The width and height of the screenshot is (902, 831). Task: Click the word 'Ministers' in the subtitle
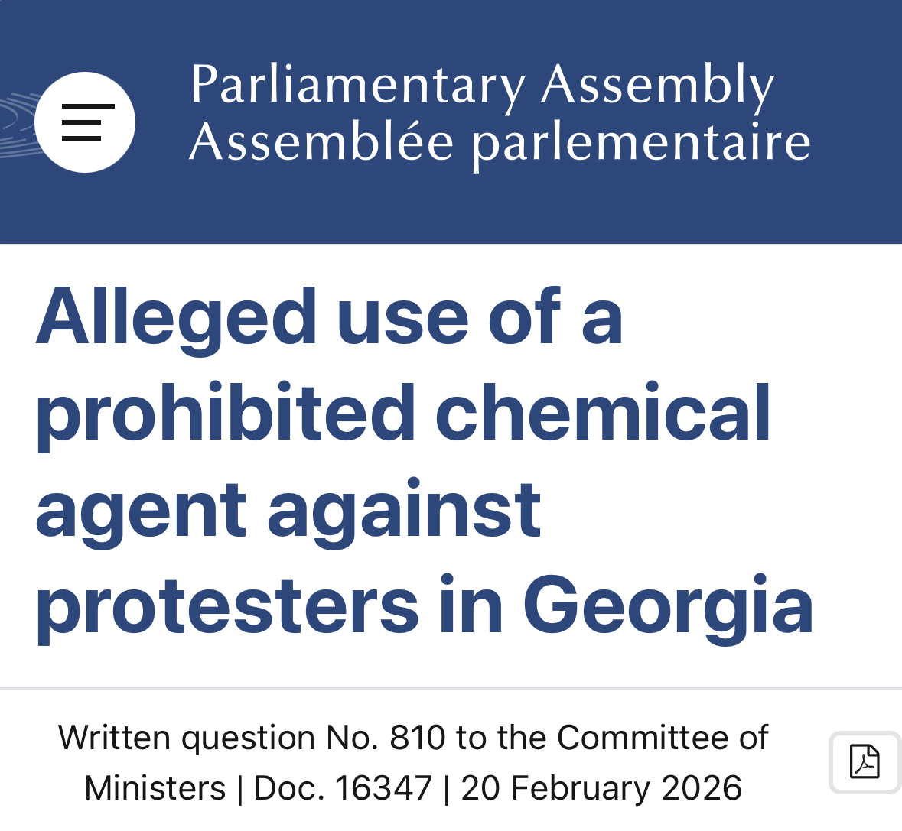(x=155, y=788)
